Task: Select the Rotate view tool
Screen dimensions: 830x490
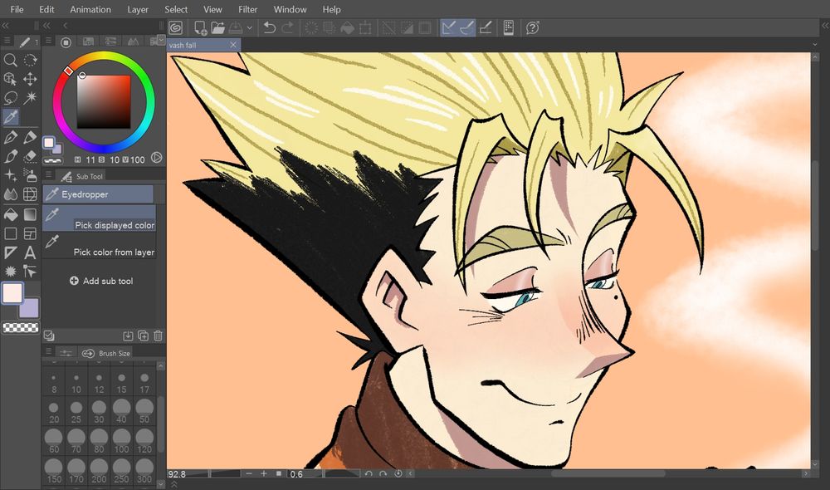Action: point(30,60)
